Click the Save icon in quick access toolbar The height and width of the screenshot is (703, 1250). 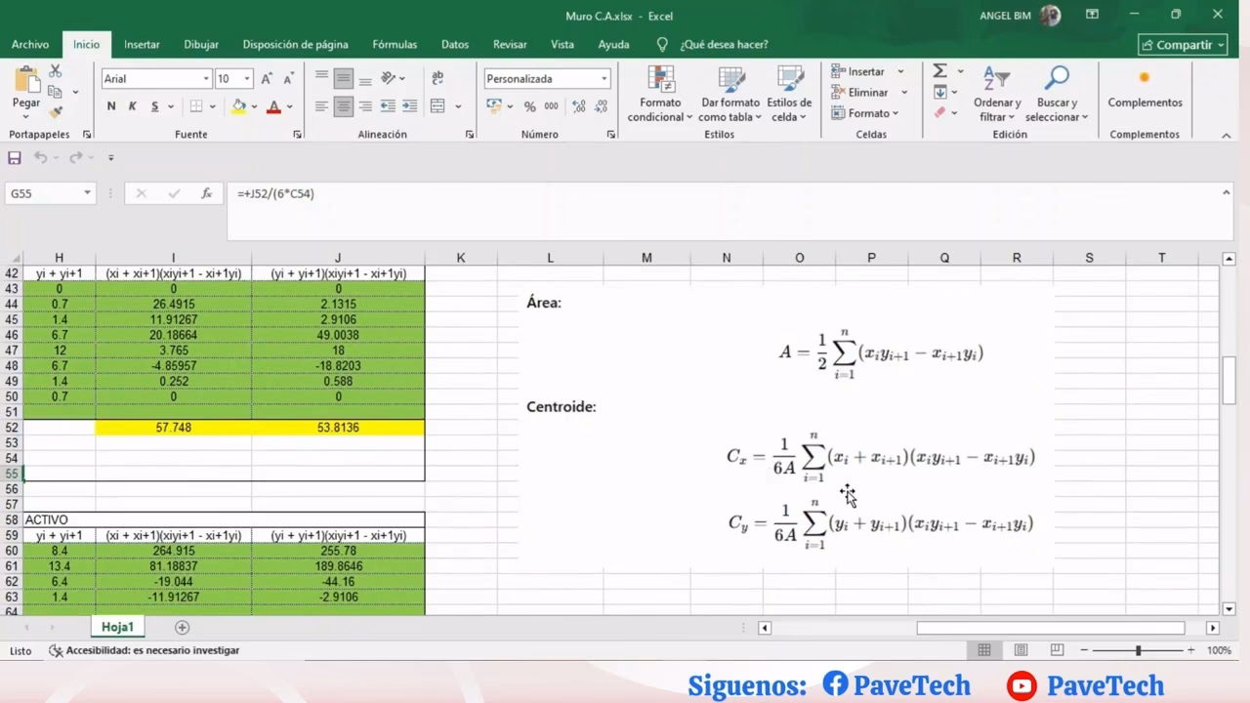15,157
